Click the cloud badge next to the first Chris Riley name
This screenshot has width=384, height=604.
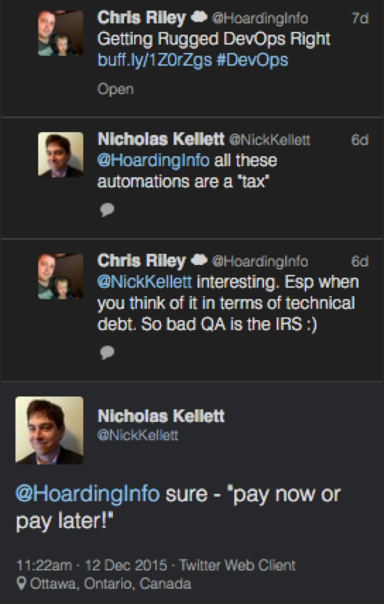point(199,17)
